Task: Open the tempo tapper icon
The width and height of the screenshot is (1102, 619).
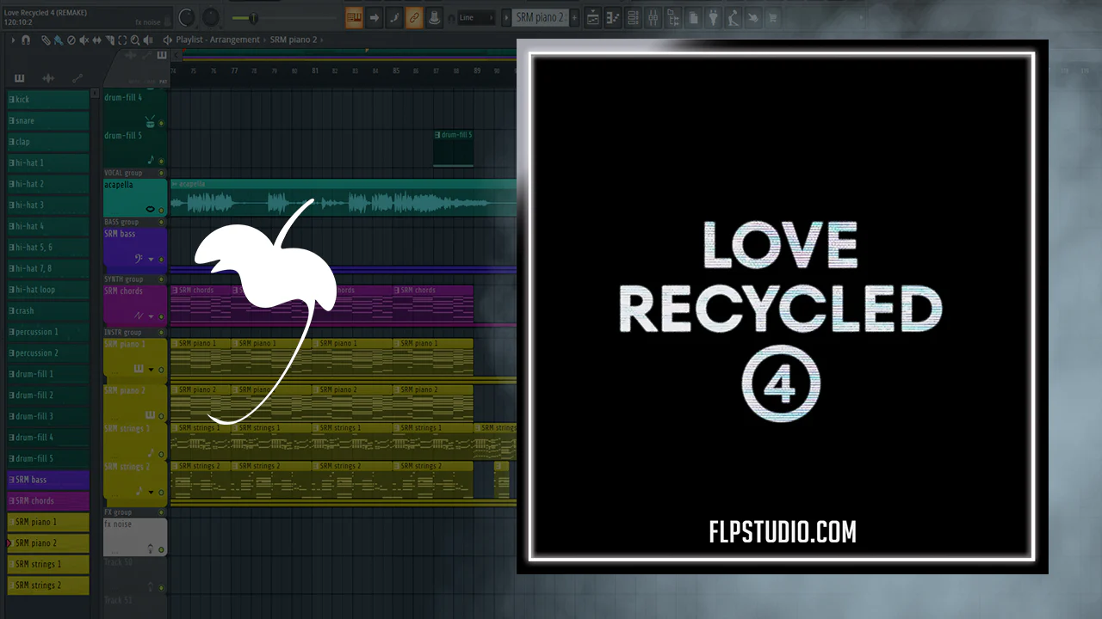Action: click(733, 17)
